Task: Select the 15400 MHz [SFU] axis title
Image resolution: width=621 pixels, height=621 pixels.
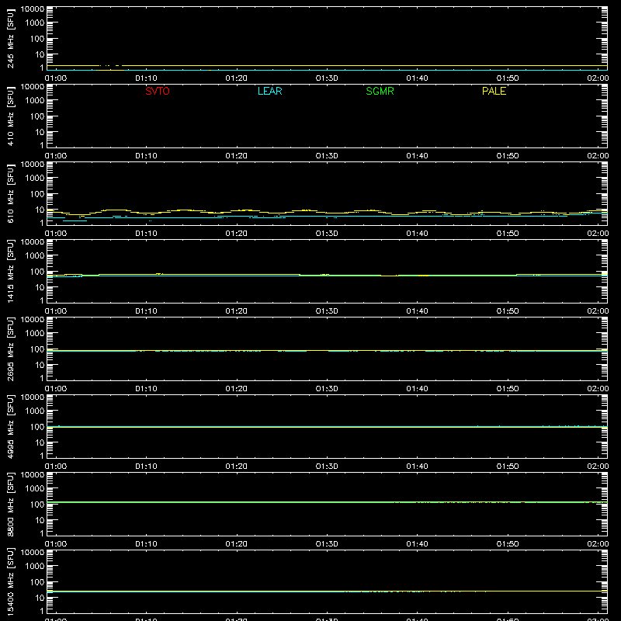Action: 11,581
